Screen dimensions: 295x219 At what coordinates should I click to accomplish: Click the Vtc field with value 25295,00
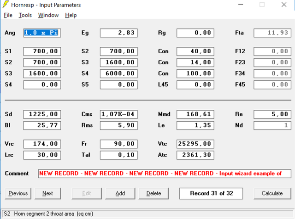pyautogui.click(x=195, y=144)
